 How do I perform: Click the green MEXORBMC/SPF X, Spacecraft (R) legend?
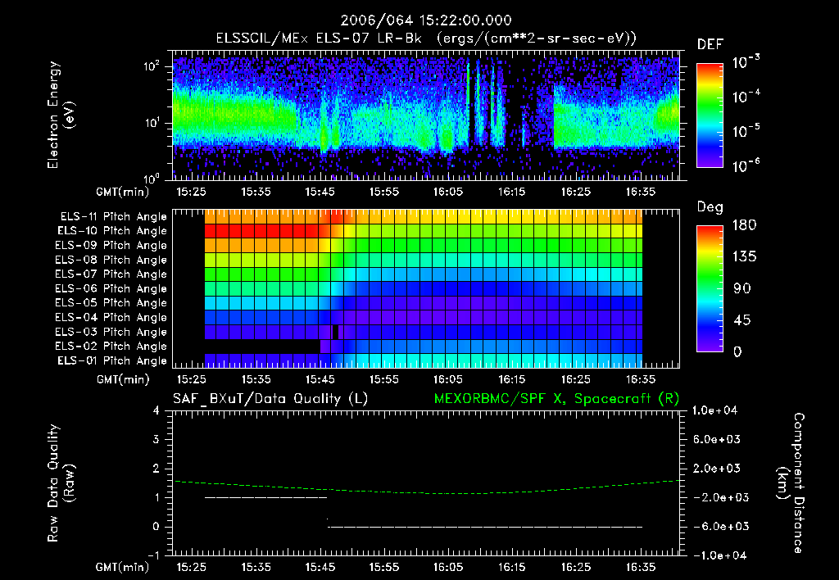pos(556,399)
